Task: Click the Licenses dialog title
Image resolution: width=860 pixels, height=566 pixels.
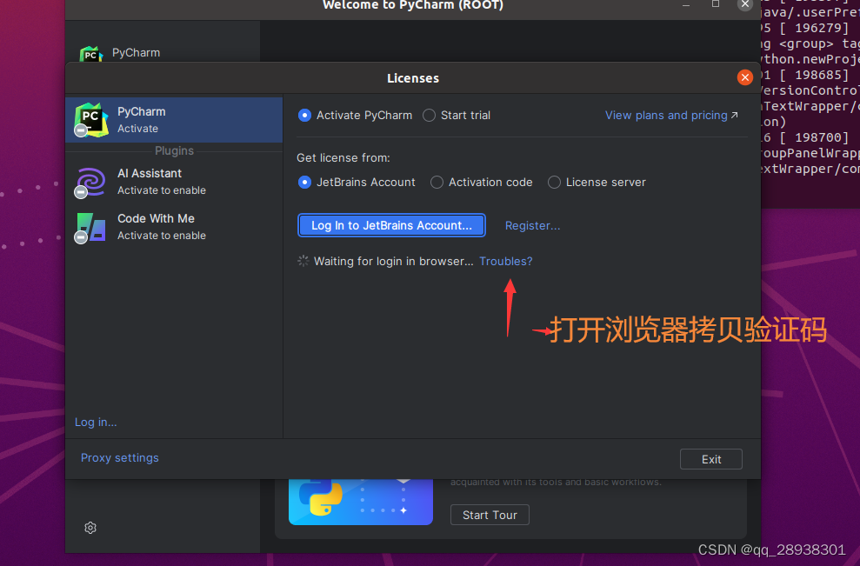Action: (x=413, y=78)
